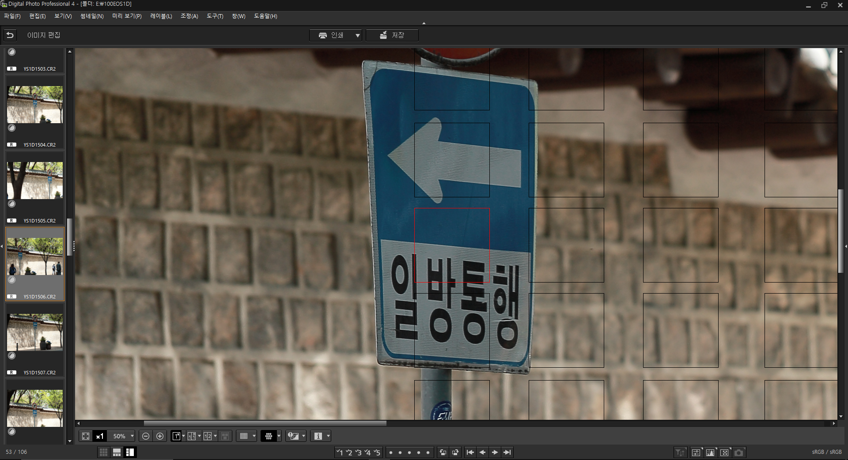This screenshot has height=460, width=848.
Task: Apply check mark 2
Action: coord(349,452)
